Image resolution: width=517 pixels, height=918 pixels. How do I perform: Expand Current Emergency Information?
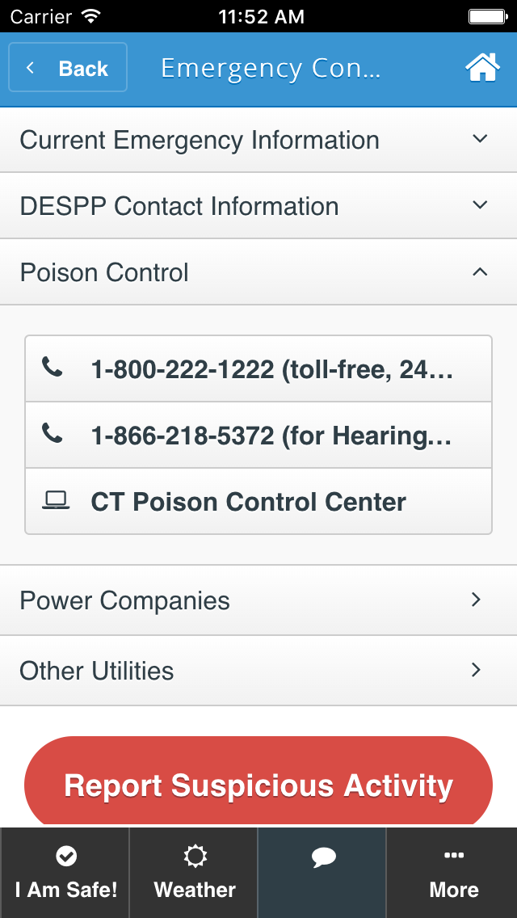coord(258,139)
